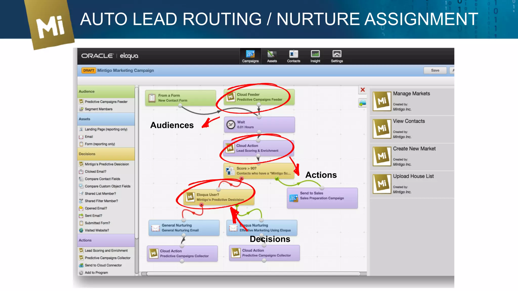The width and height of the screenshot is (518, 291).
Task: Click the DRAFT status badge
Action: pos(89,70)
